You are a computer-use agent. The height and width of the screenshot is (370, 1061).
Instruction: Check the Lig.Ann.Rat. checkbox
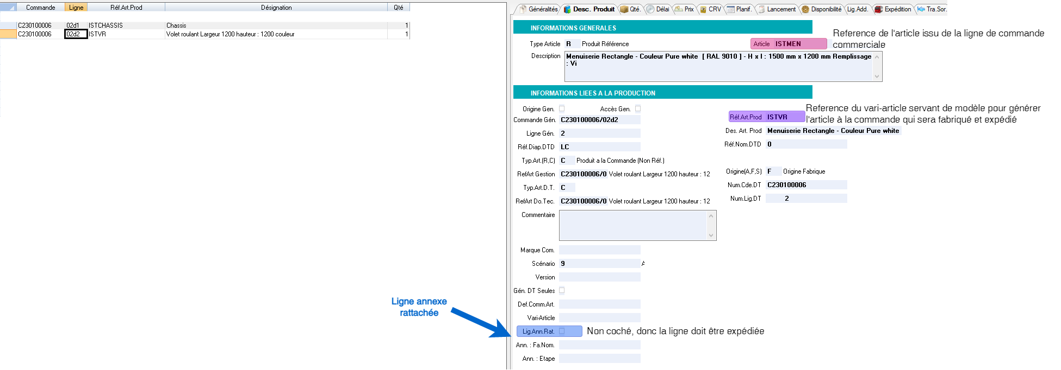click(x=562, y=331)
